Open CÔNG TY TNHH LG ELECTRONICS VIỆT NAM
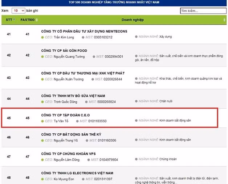The width and height of the screenshot is (228, 184). [x=77, y=173]
